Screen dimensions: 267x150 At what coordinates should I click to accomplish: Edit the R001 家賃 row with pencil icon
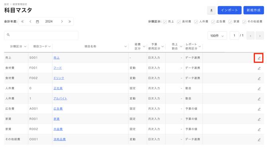pos(259,119)
